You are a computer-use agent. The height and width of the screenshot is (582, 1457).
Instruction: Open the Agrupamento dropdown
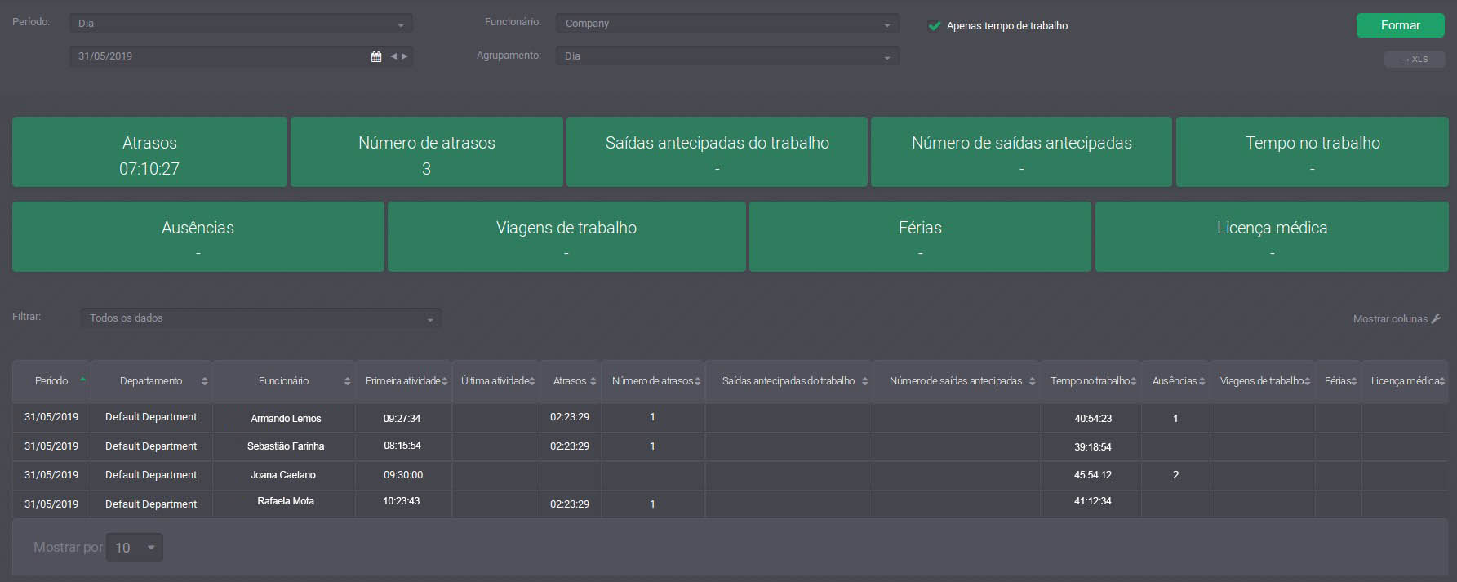727,56
